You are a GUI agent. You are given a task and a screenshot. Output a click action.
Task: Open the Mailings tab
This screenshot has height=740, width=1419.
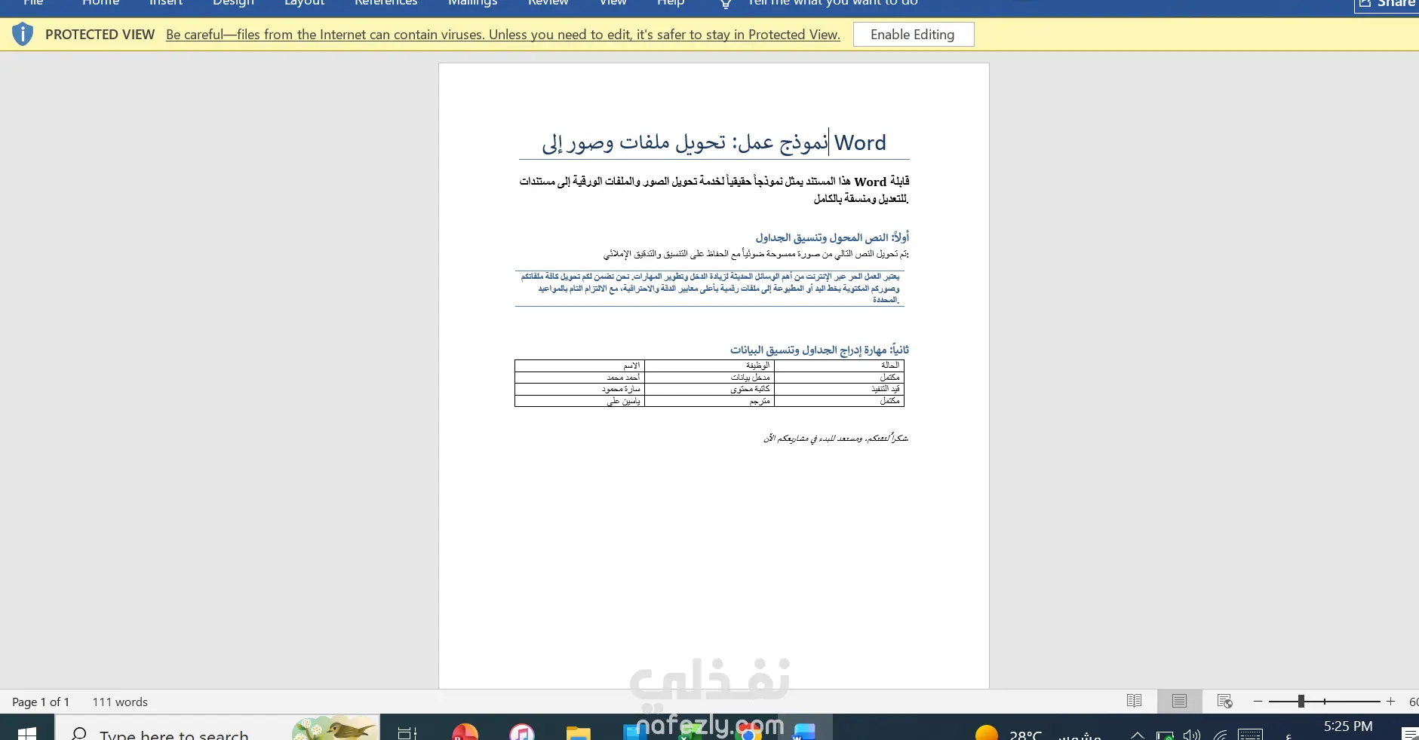click(x=472, y=4)
